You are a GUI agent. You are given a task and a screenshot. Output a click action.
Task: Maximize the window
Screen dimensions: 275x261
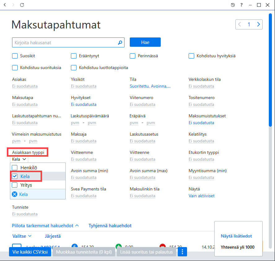pyautogui.click(x=259, y=5)
